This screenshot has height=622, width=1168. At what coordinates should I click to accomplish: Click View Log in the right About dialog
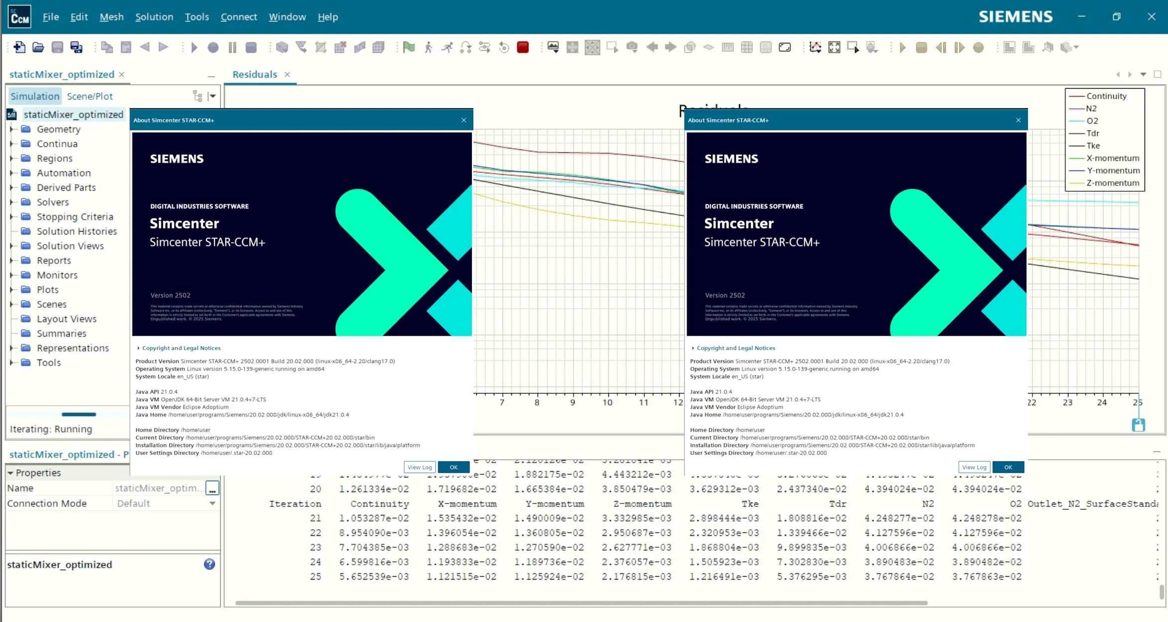coord(974,467)
